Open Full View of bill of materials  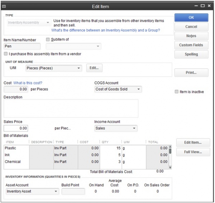tap(192, 152)
